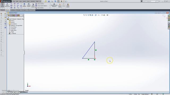Viewport: 170px width, 95px height.
Task: Open the File menu
Action: click(14, 1)
